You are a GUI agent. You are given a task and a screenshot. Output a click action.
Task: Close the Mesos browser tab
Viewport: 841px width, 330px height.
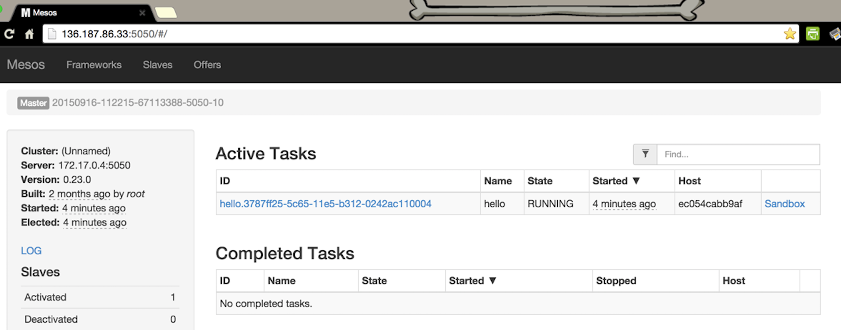(x=142, y=13)
